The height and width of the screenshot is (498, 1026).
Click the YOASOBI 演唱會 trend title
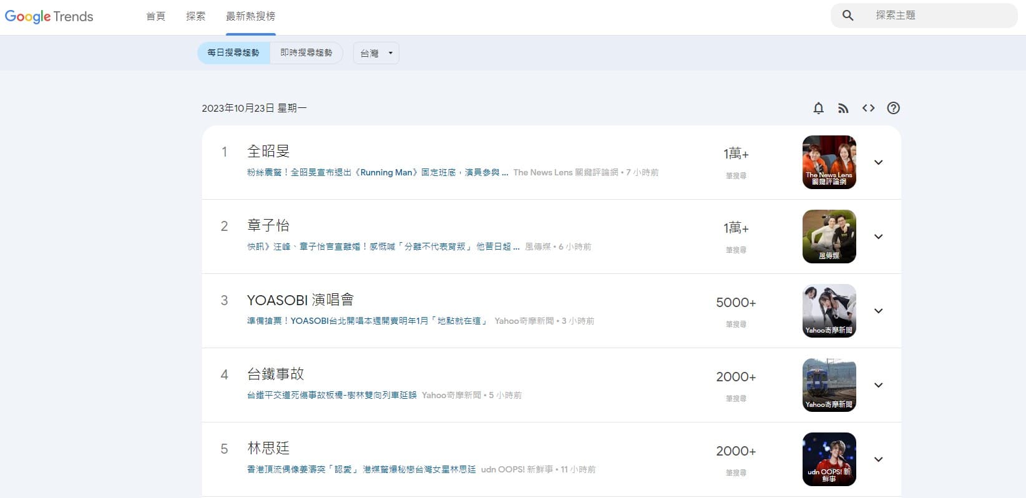coord(300,300)
